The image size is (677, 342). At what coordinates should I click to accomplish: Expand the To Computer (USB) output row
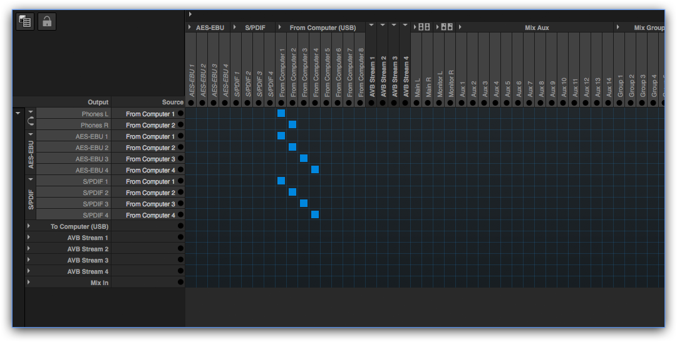coord(29,226)
